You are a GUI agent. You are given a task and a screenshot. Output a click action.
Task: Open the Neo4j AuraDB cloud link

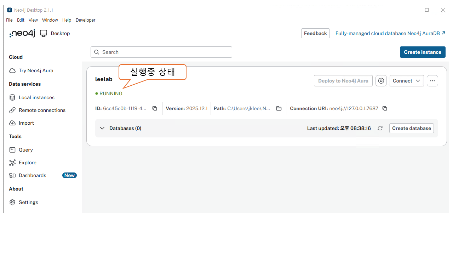390,33
